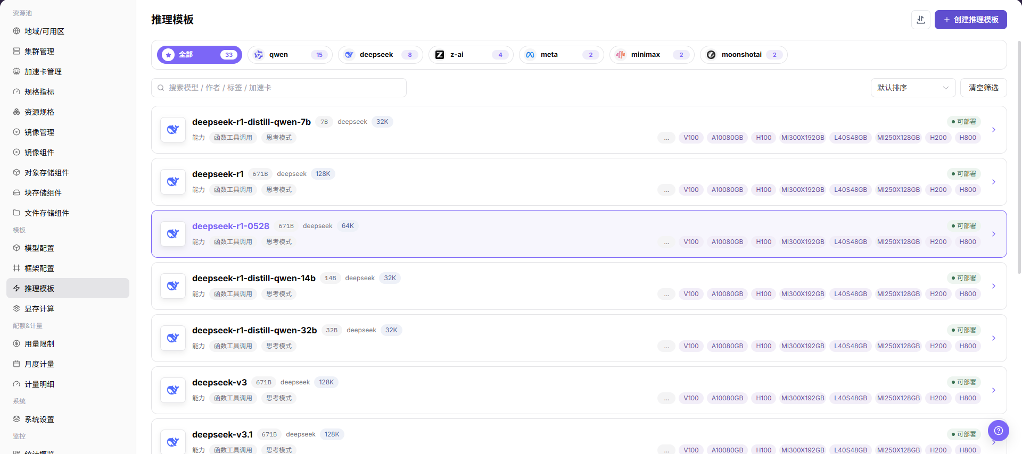Click 函数工具调用 tag on deepseek-r1-distill-qwen-14b

(233, 294)
